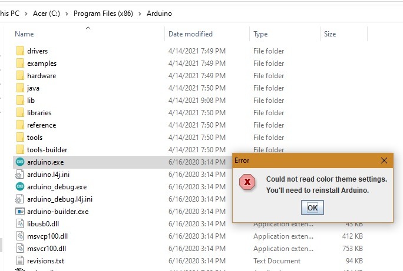403x271 pixels.
Task: Select the arduino_debug.l4j.ini file row
Action: [122, 199]
